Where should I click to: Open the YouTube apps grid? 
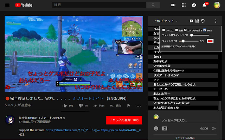[184, 5]
